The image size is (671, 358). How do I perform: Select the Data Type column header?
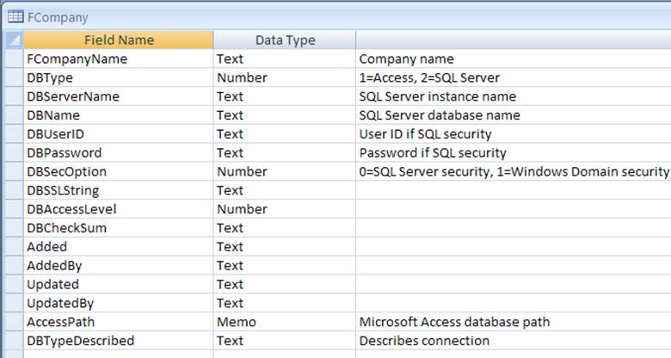click(x=285, y=40)
